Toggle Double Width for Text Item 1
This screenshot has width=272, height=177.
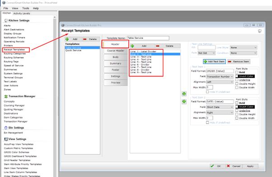[x=237, y=87]
